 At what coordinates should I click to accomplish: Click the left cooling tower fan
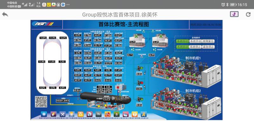137,36
